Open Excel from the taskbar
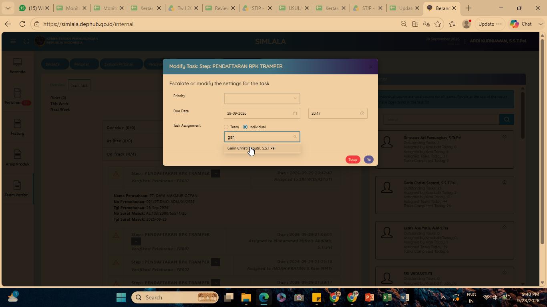Image resolution: width=547 pixels, height=307 pixels. coord(387,297)
